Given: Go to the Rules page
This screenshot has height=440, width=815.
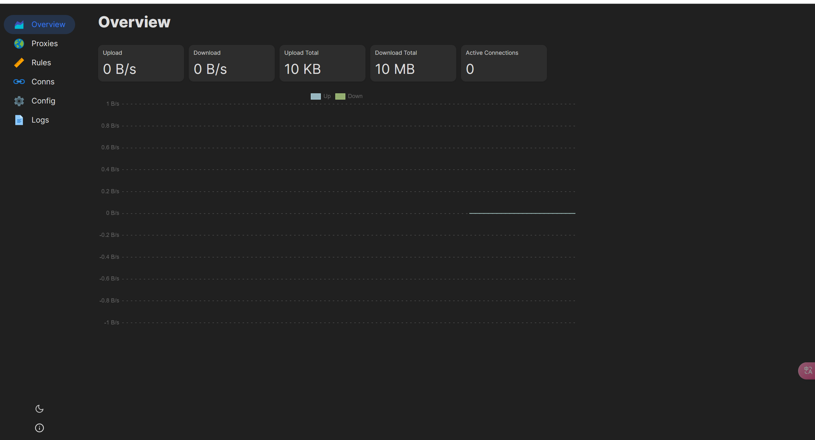Looking at the screenshot, I should [41, 63].
